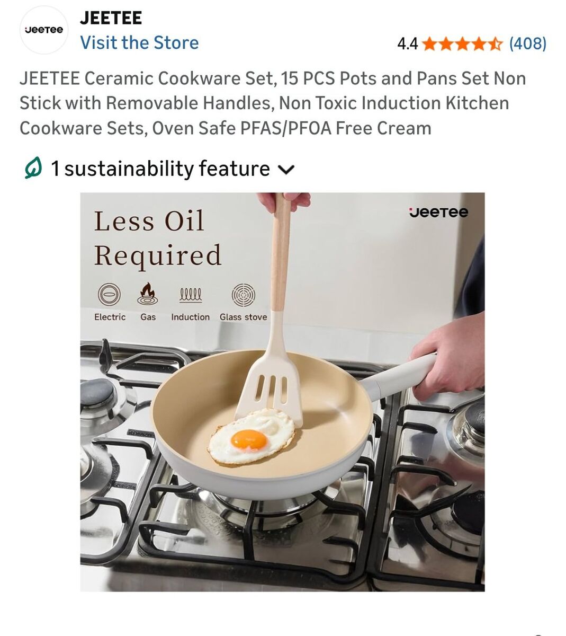Click the Induction coil icon
The image size is (566, 636).
[x=190, y=295]
